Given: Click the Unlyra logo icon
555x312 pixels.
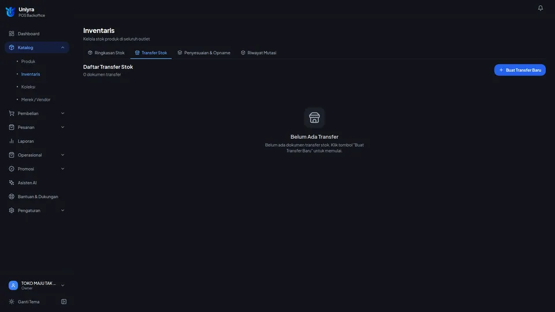Looking at the screenshot, I should coord(10,12).
